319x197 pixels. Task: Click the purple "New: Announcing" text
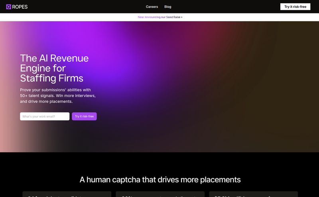(149, 17)
